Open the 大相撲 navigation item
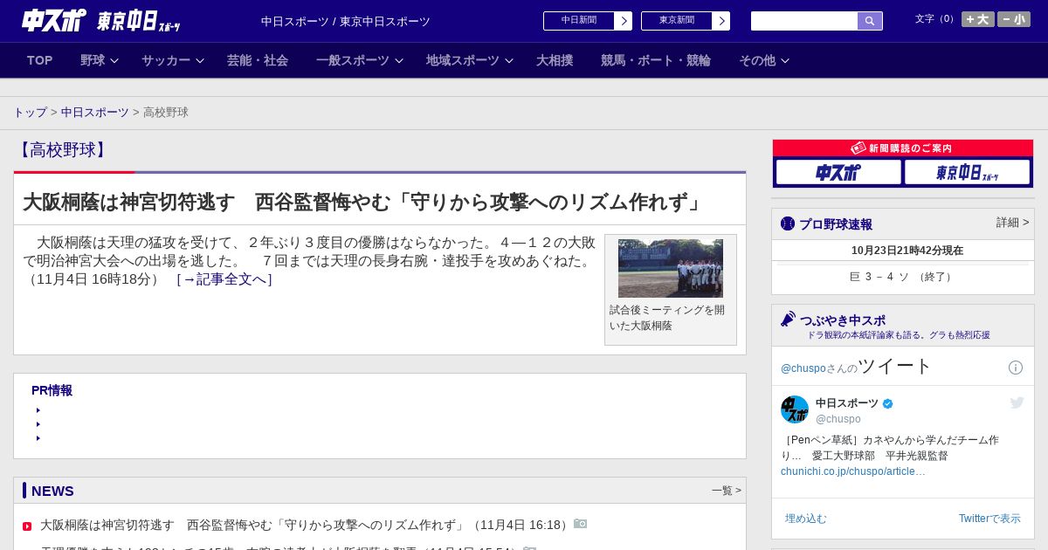The height and width of the screenshot is (550, 1048). [x=555, y=60]
